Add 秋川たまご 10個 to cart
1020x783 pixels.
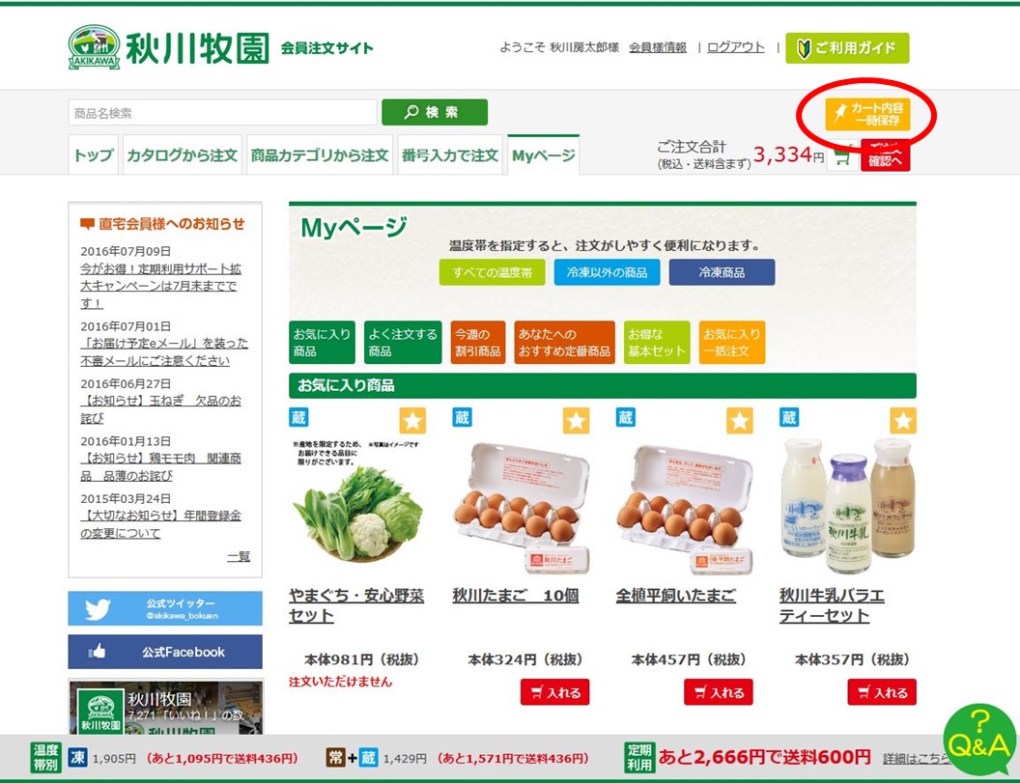click(x=554, y=692)
